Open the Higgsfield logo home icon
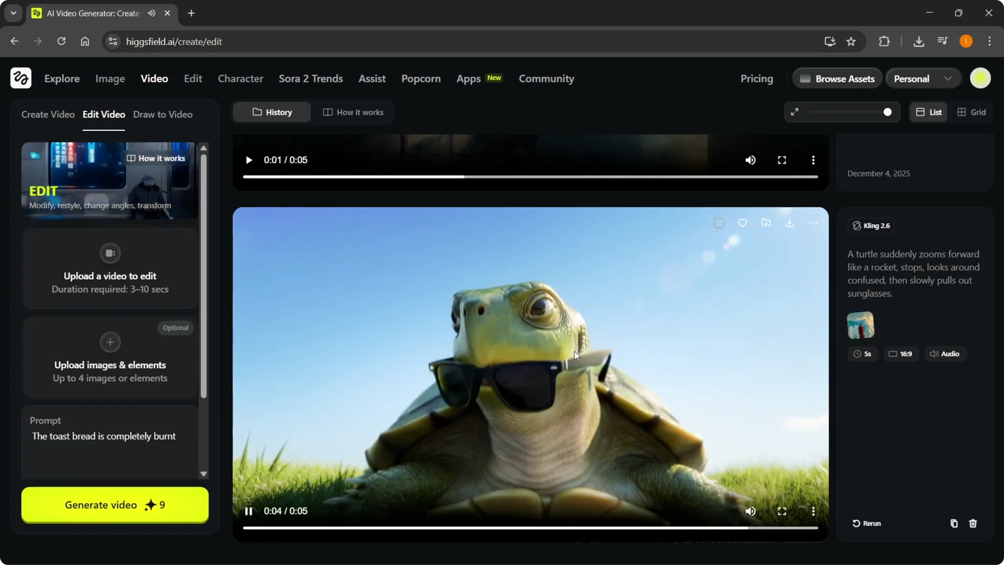The height and width of the screenshot is (565, 1004). 21,78
